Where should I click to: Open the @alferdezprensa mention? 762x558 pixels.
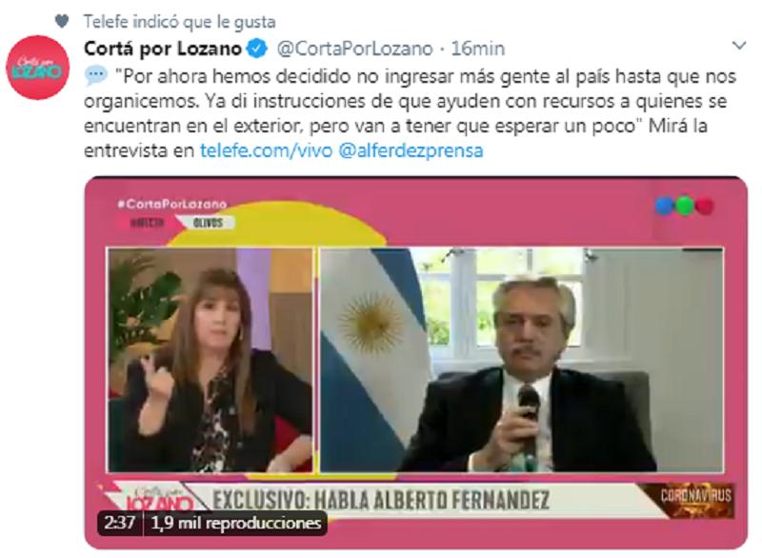(411, 150)
